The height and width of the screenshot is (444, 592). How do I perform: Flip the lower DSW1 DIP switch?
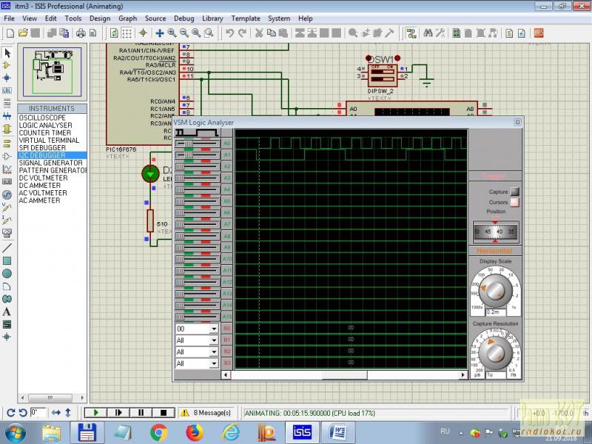click(x=383, y=79)
